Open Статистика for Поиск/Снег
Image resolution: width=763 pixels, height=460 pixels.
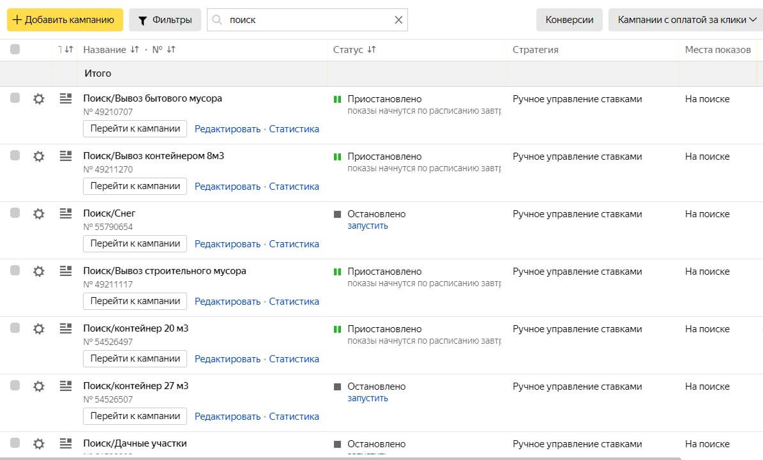point(294,244)
